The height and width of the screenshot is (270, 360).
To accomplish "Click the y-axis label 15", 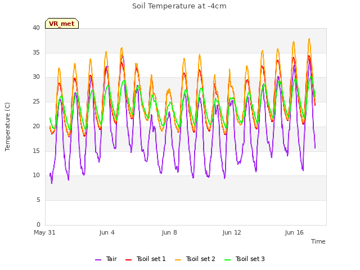I will tap(36, 151).
